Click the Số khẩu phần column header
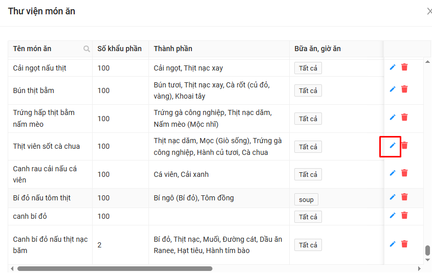The height and width of the screenshot is (274, 432). 119,49
